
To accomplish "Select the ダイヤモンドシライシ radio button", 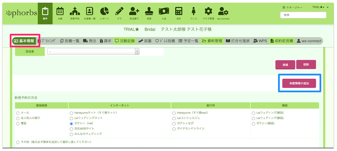I will pos(174,129).
